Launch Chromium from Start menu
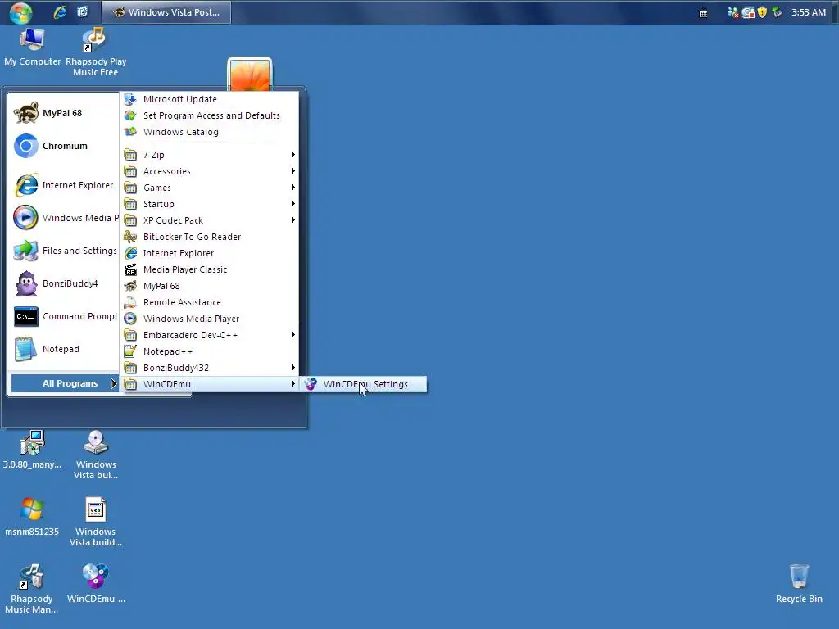Image resolution: width=839 pixels, height=629 pixels. [64, 146]
